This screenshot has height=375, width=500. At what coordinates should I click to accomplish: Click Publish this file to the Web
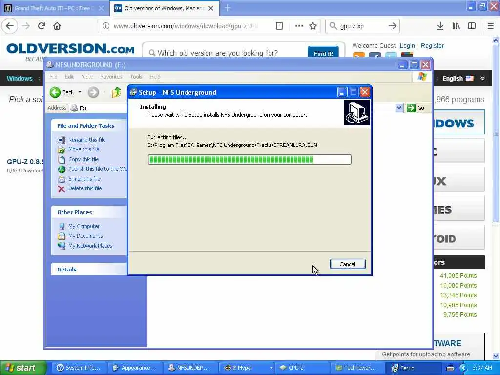[x=97, y=169]
